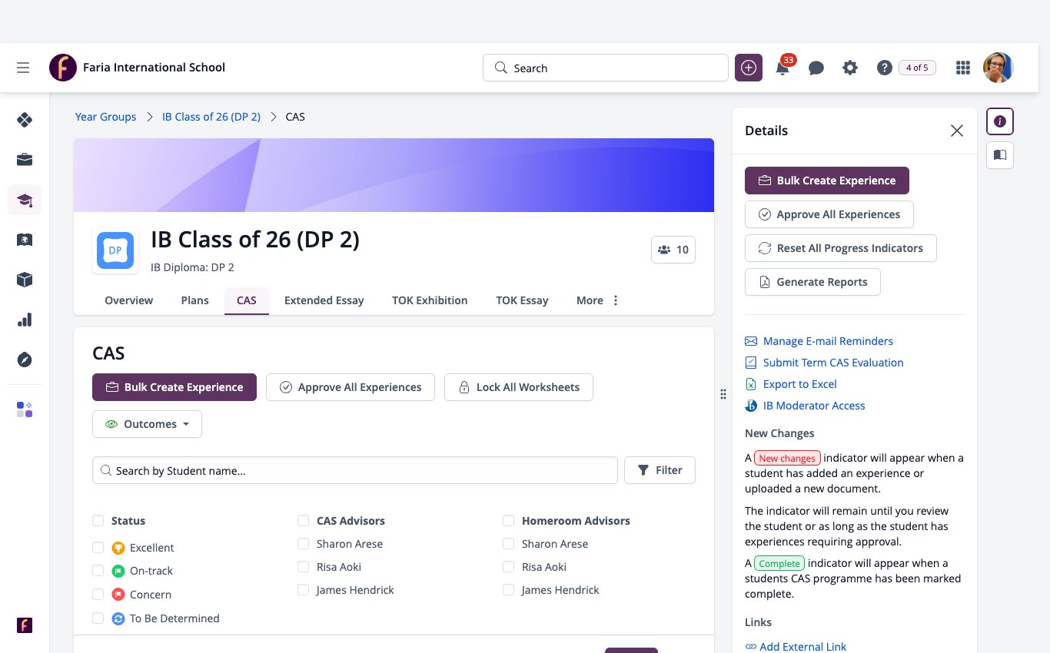Click the 10 members count button

tap(673, 250)
